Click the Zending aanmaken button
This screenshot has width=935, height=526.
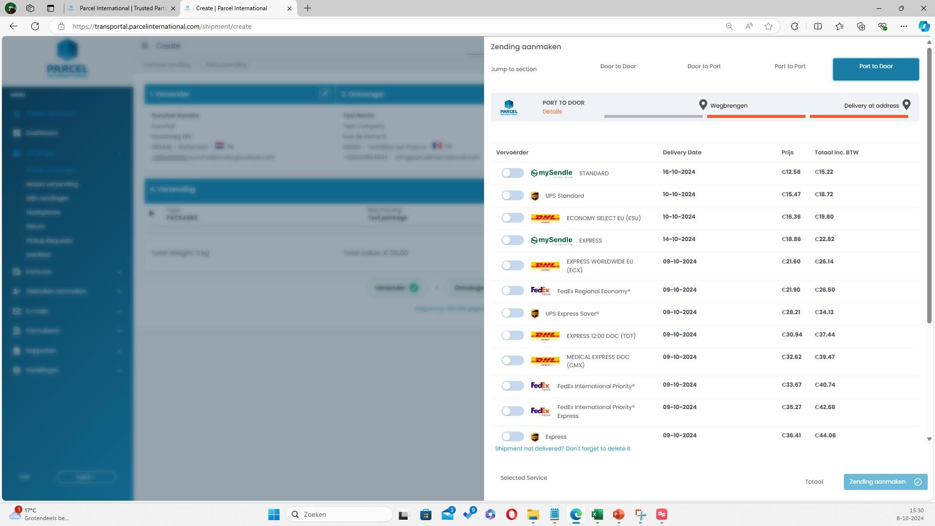click(x=885, y=482)
